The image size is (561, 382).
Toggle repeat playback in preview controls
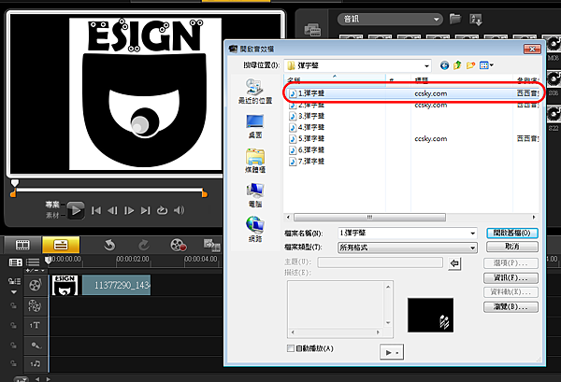pyautogui.click(x=162, y=210)
